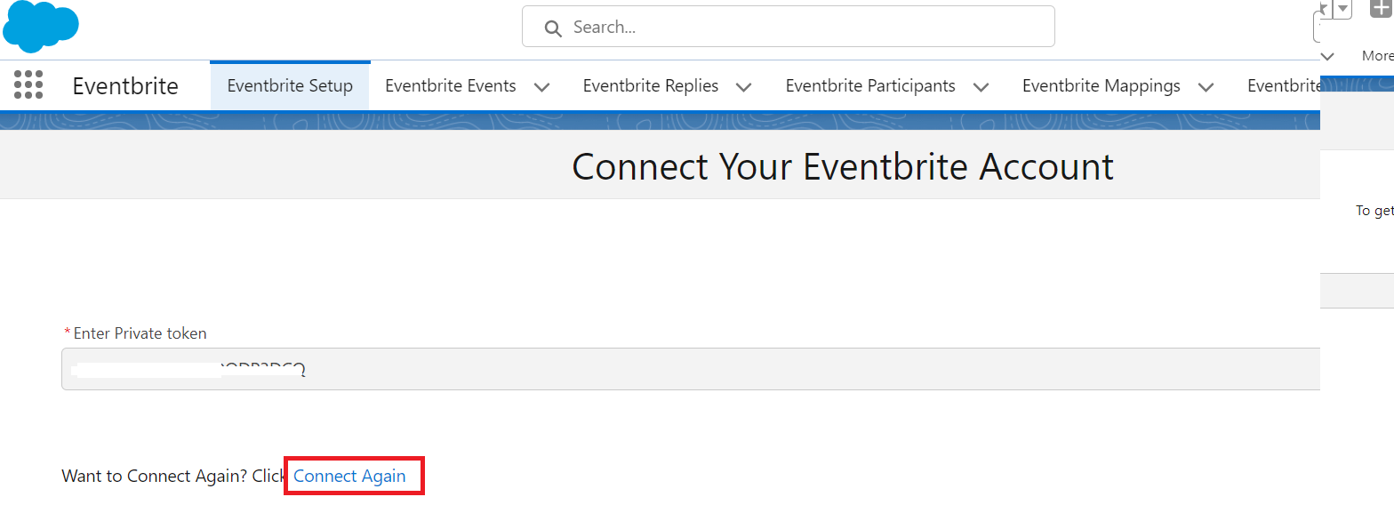Viewport: 1394px width, 513px height.
Task: Click the Connect Again link
Action: tap(349, 476)
